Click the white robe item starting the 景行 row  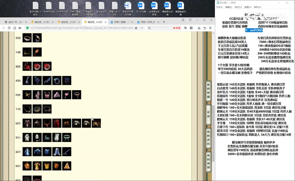tap(27, 138)
